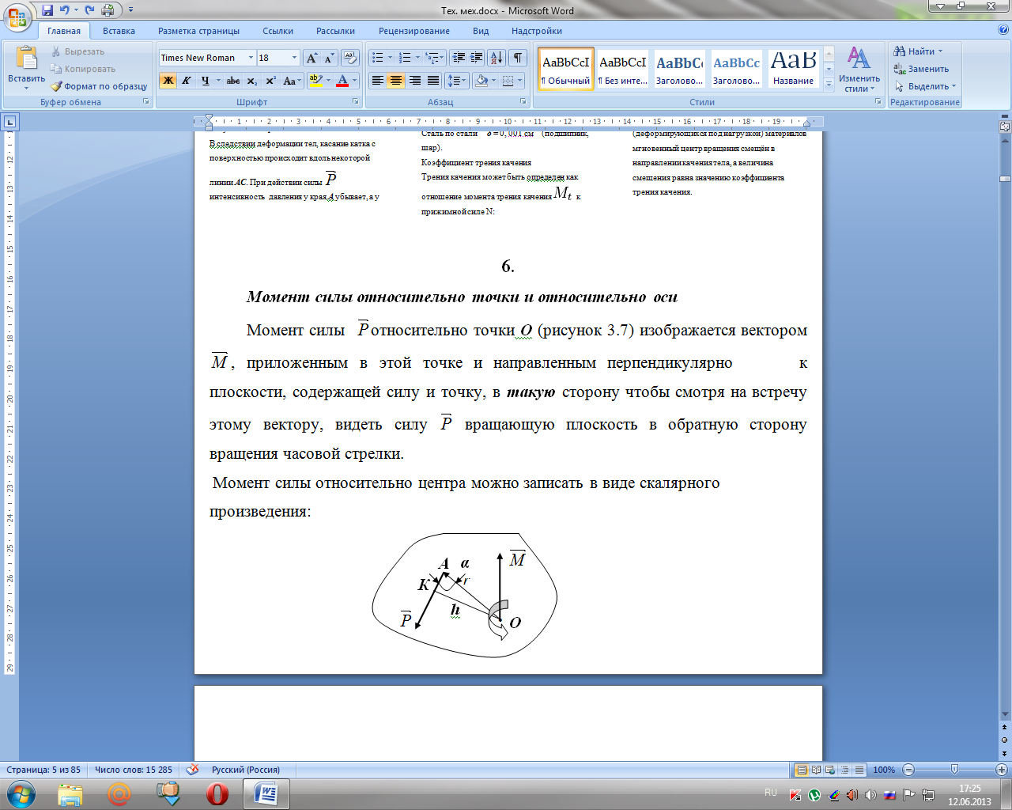
Task: Click the Вставить paste icon
Action: click(x=26, y=59)
